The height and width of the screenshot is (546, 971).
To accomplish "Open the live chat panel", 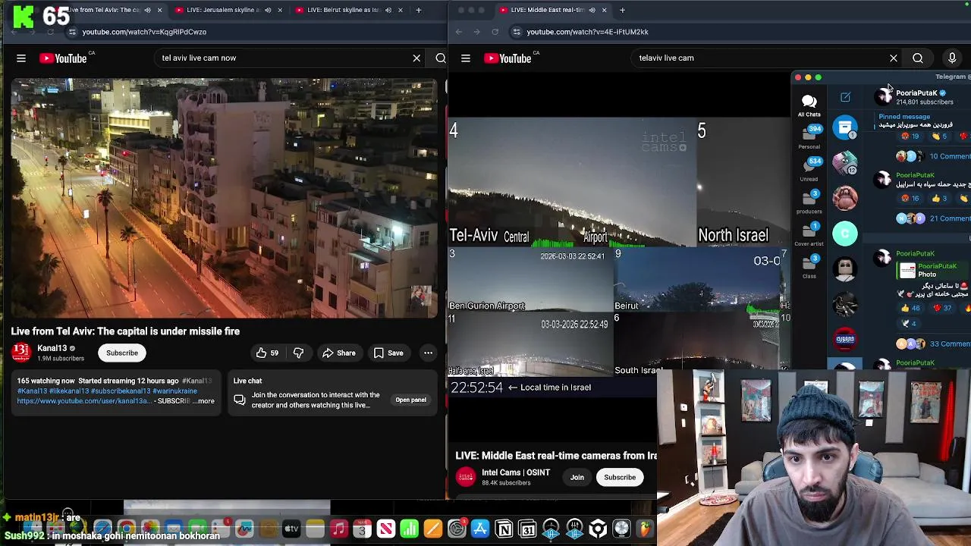I will coord(410,400).
